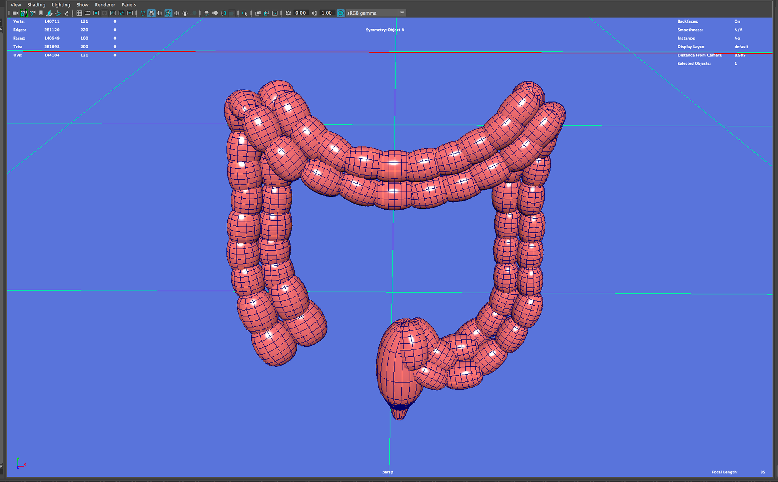This screenshot has width=778, height=482.
Task: Open the View menu
Action: [x=16, y=5]
